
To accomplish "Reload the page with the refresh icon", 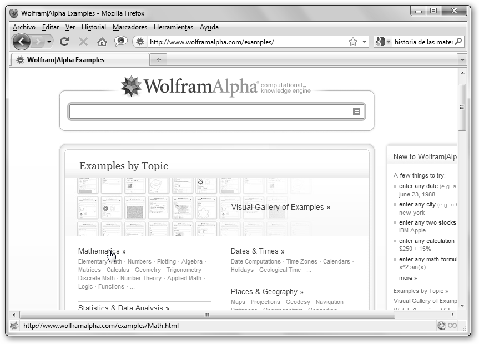I will [64, 42].
